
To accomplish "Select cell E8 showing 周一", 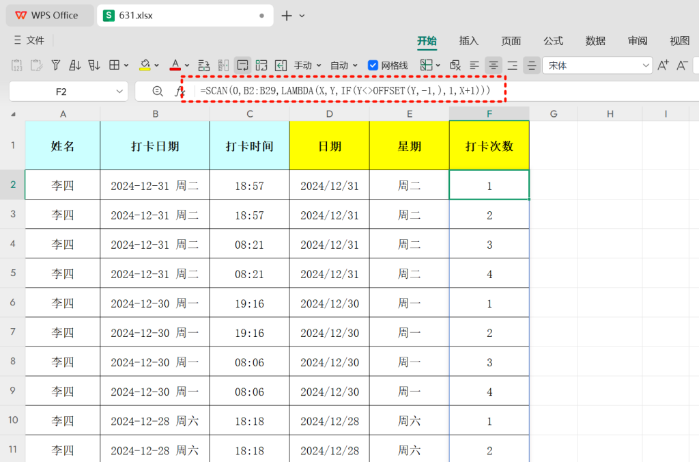I will click(x=410, y=362).
